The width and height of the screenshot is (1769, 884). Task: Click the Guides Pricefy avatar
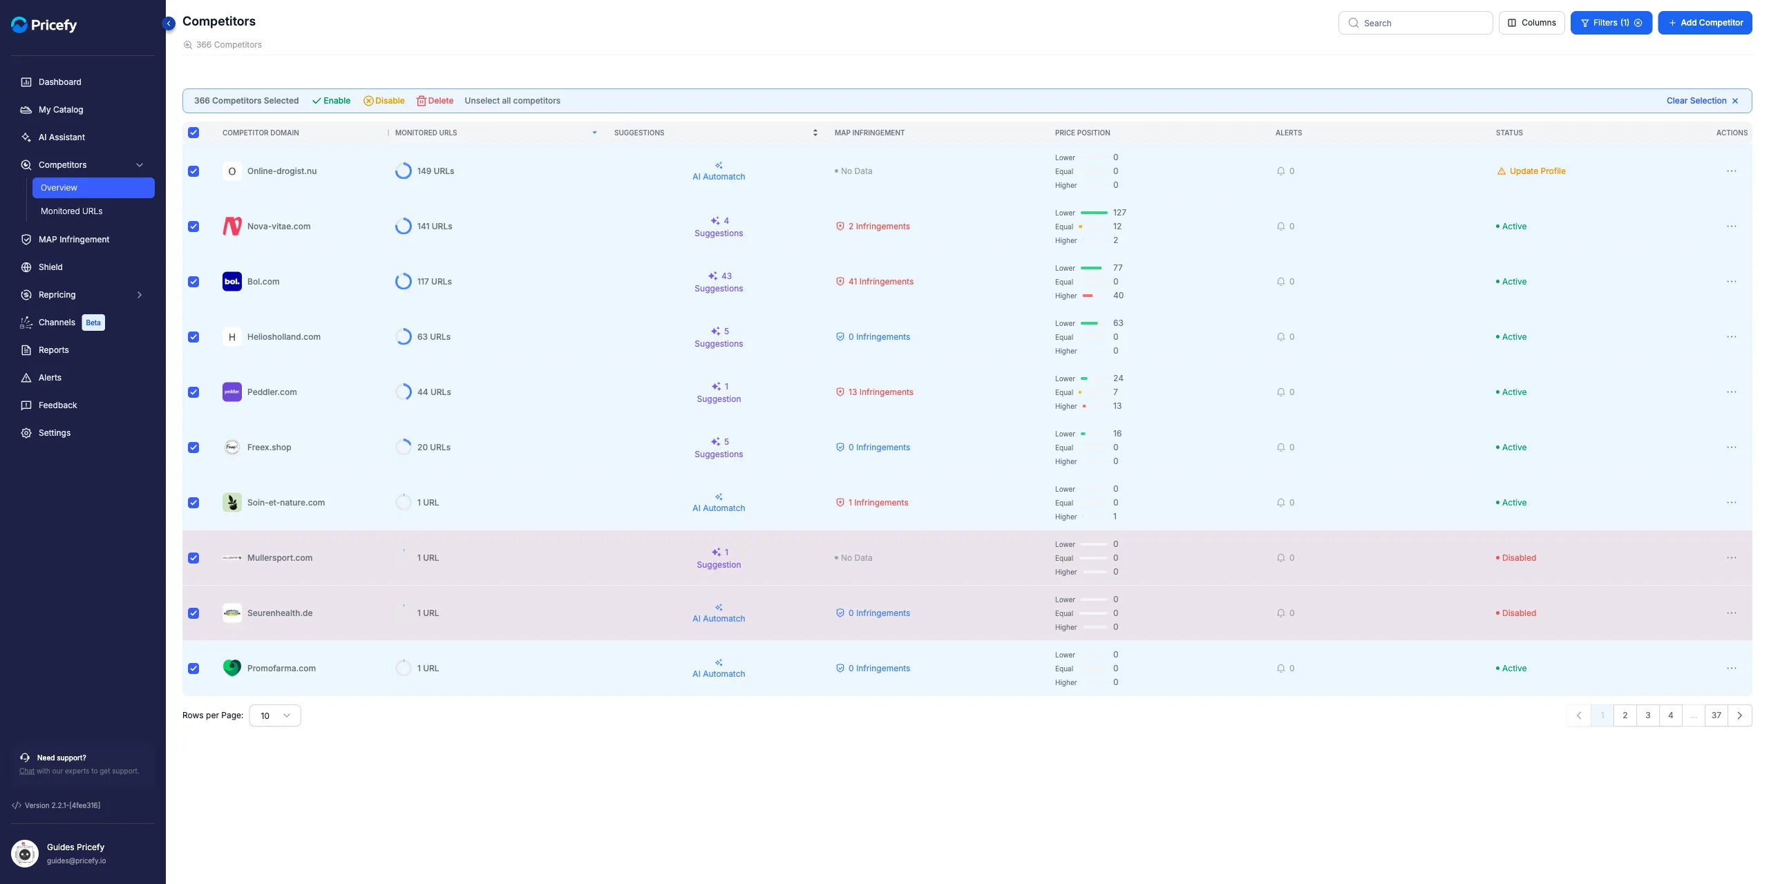25,854
